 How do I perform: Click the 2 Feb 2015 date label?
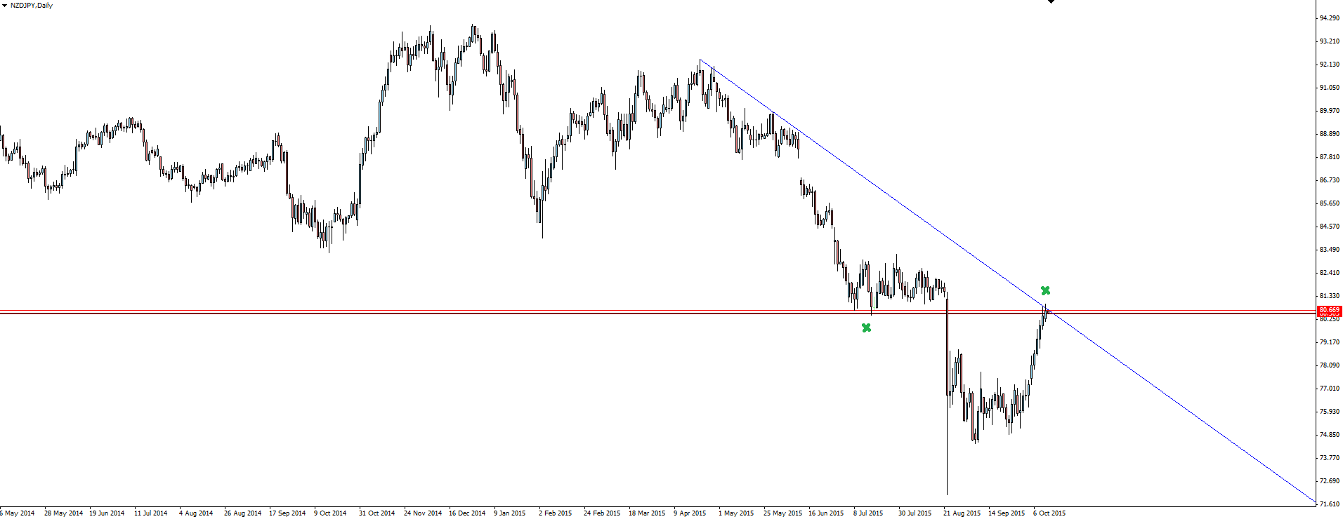[555, 513]
